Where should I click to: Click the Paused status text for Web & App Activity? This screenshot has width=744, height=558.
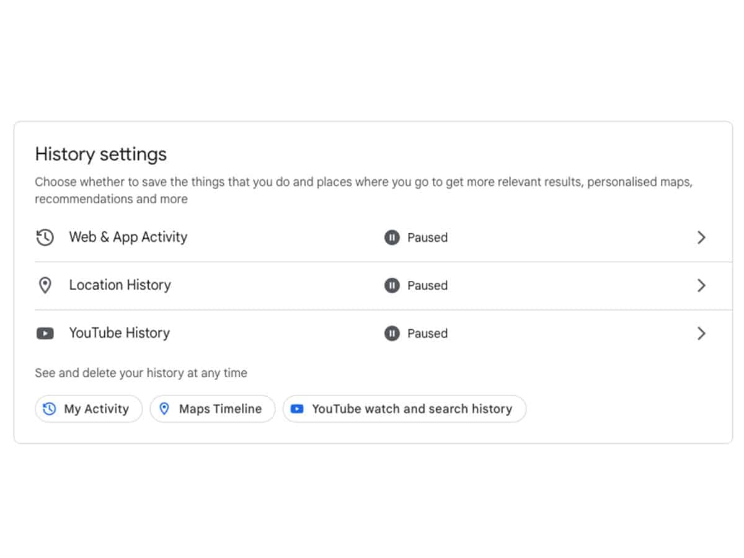pyautogui.click(x=427, y=237)
